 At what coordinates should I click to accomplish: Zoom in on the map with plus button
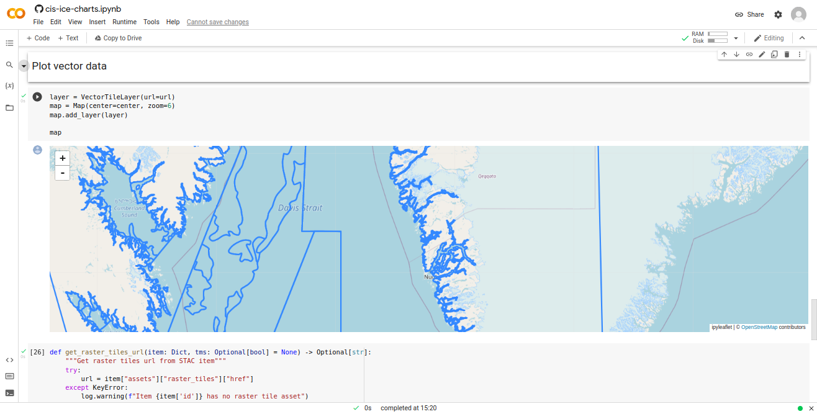[x=63, y=158]
